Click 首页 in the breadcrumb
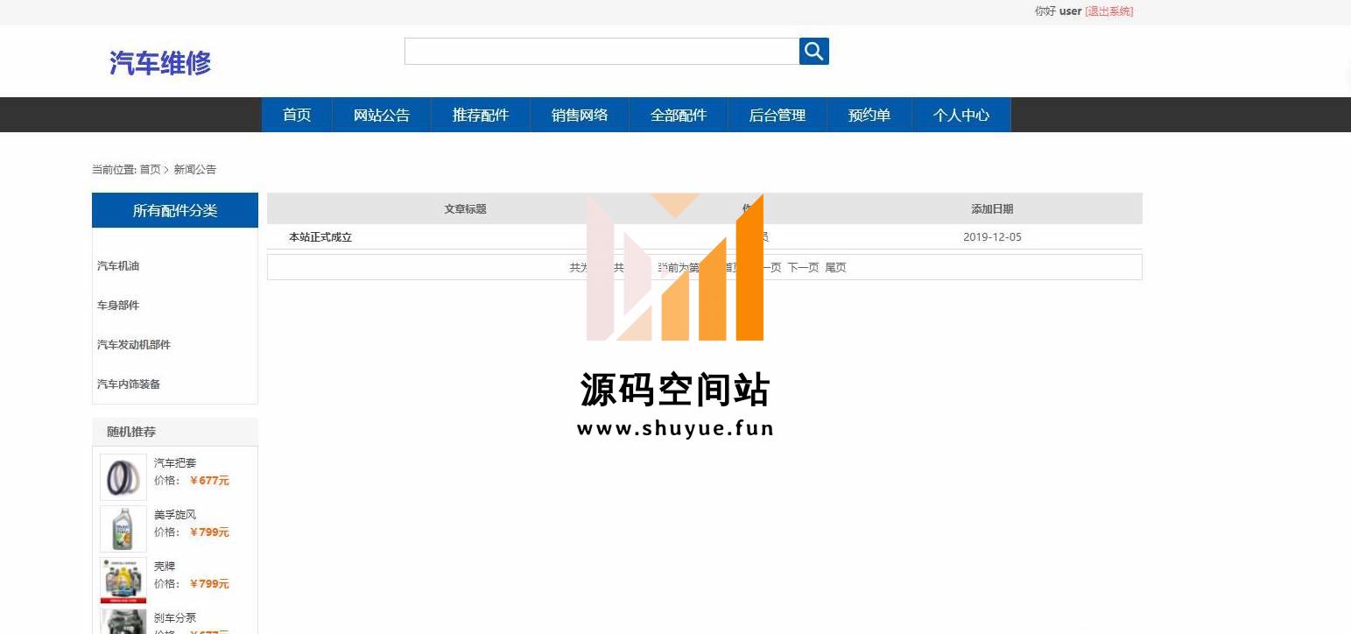The width and height of the screenshot is (1351, 634). pos(150,170)
